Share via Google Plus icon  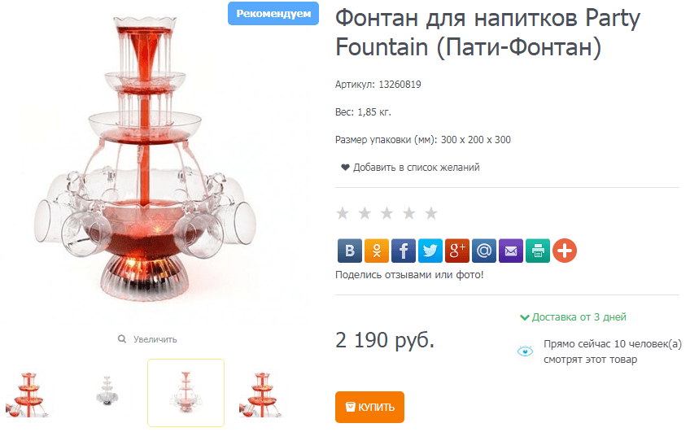click(457, 251)
